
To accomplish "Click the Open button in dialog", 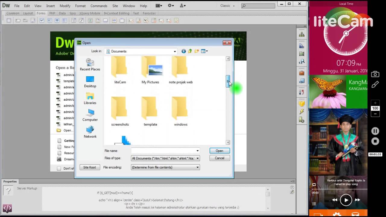I will 220,151.
